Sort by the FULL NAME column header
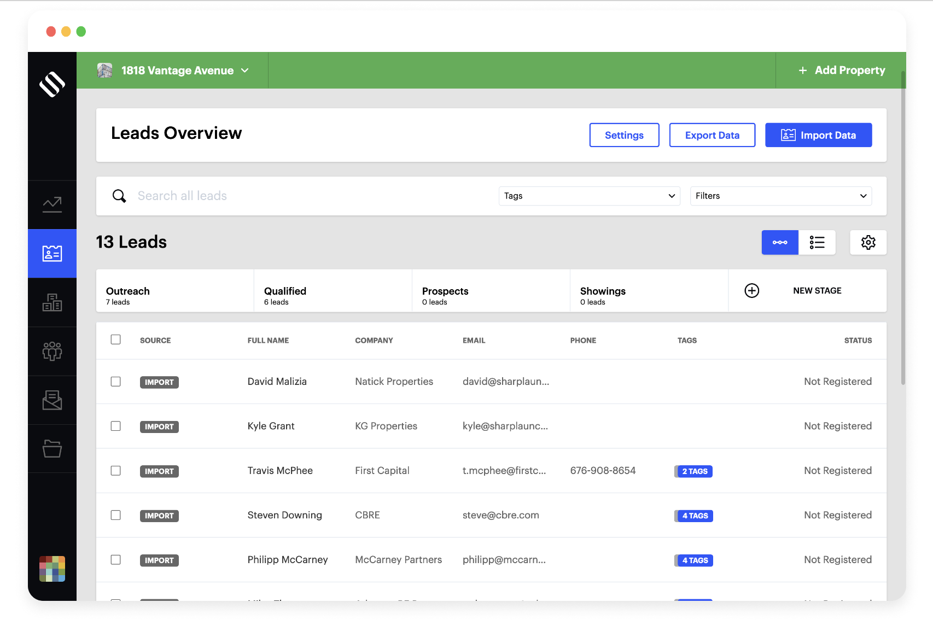 [x=268, y=340]
